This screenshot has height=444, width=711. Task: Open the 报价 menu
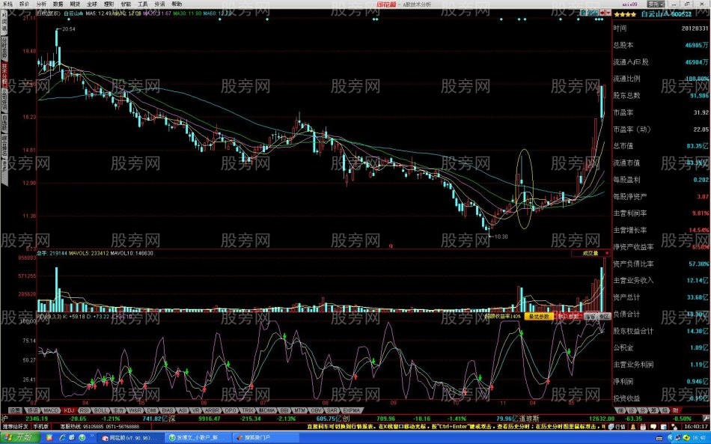[x=24, y=4]
